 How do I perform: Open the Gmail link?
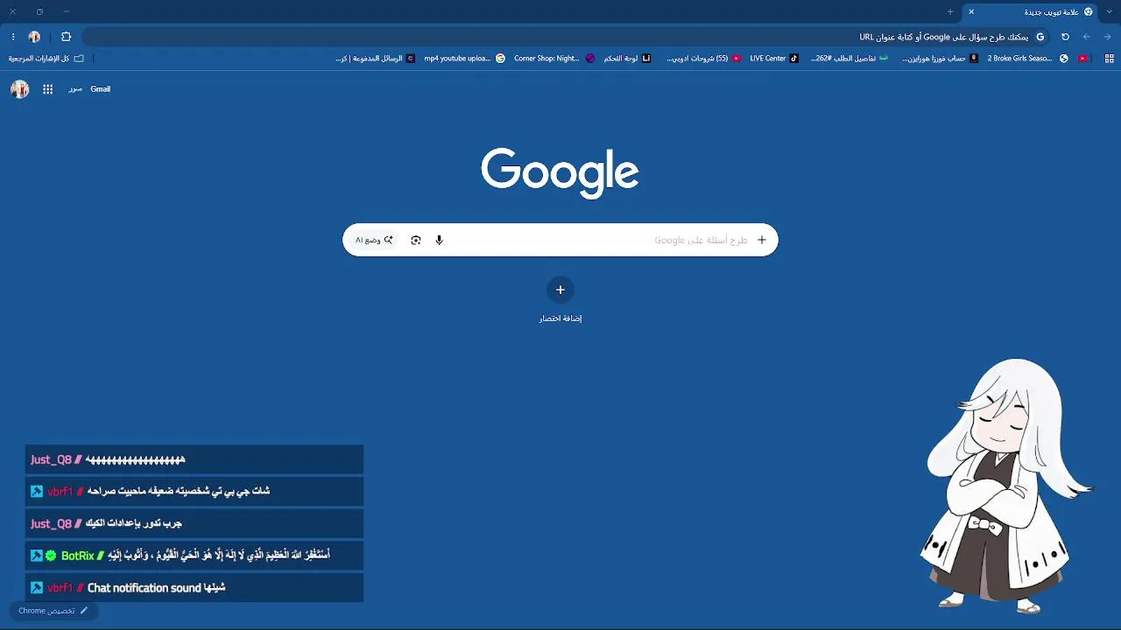(101, 89)
